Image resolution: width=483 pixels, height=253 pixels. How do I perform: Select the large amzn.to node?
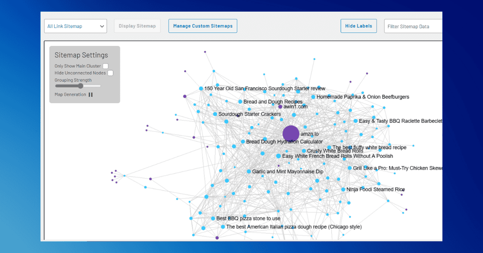coord(291,134)
